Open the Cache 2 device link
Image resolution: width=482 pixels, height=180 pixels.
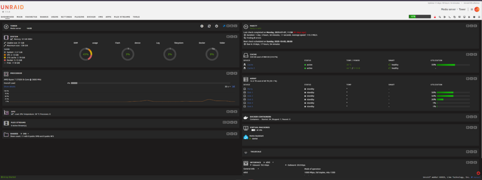click(x=251, y=68)
